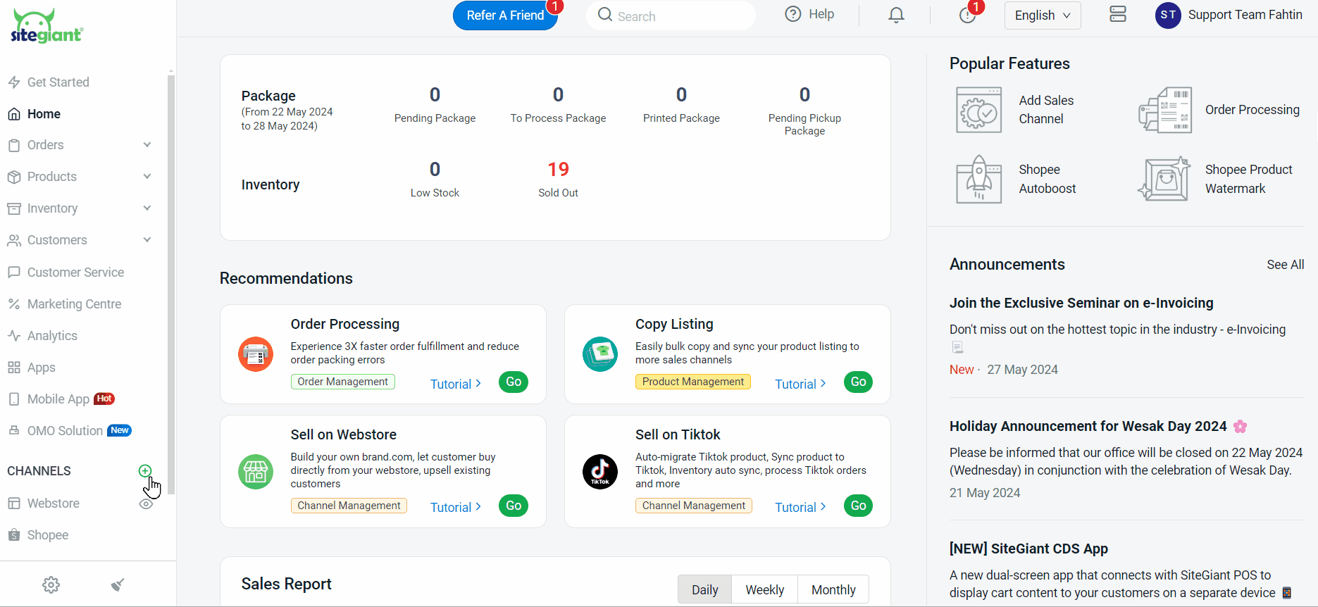Viewport: 1318px width, 607px height.
Task: Open See All announcements link
Action: (x=1285, y=265)
